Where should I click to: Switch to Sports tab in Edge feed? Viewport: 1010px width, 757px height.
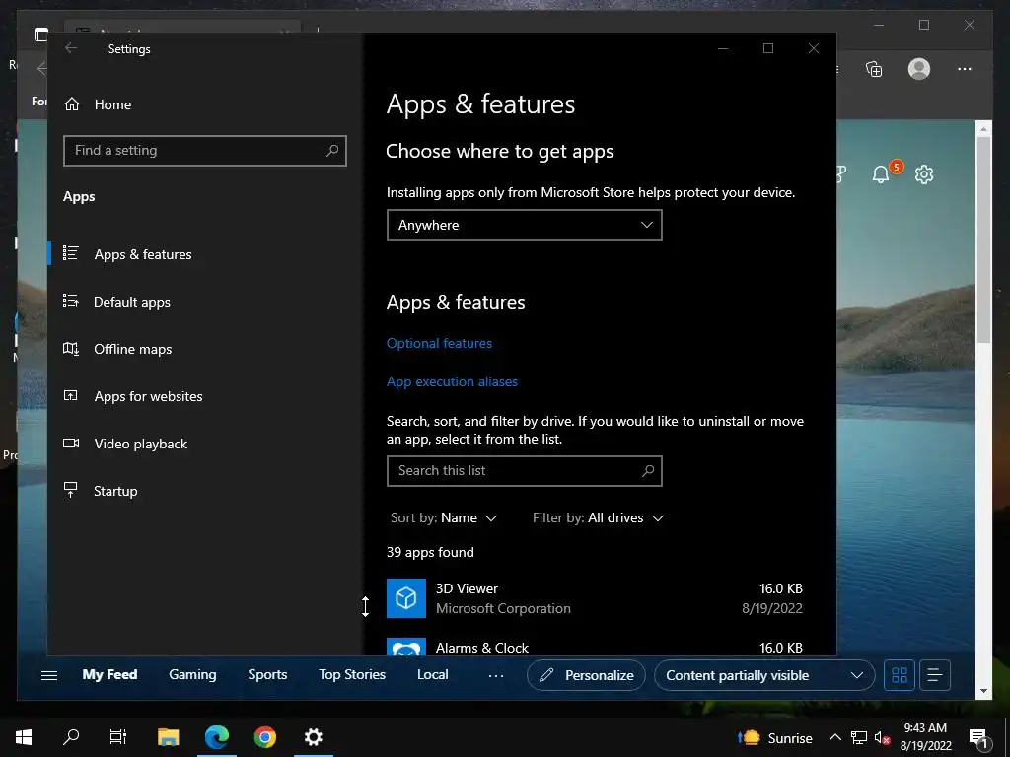pos(267,674)
